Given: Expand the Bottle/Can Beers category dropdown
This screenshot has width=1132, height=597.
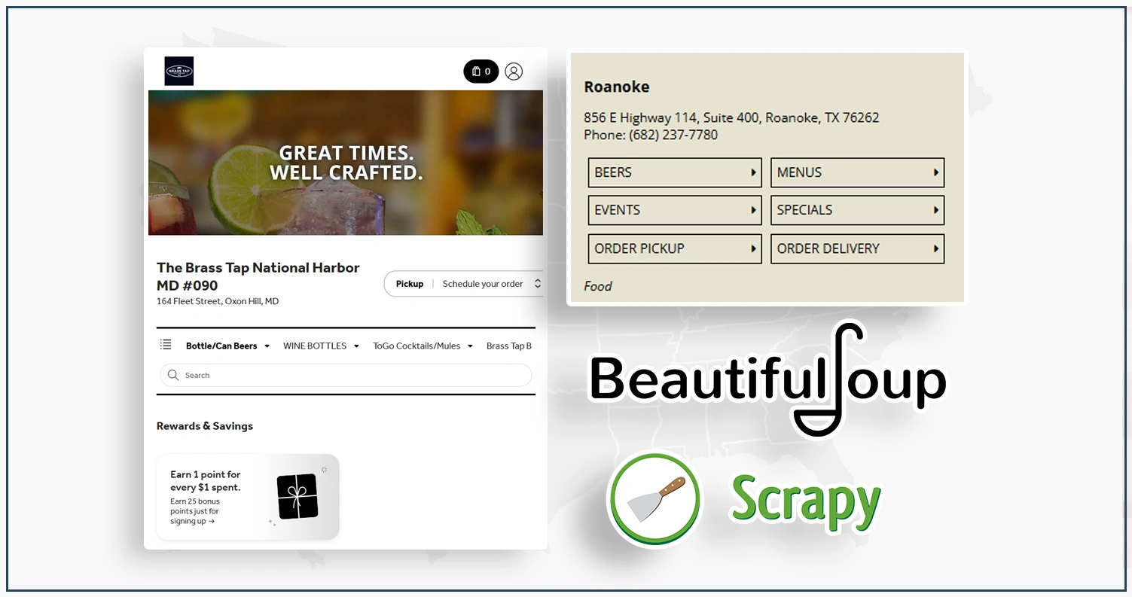Looking at the screenshot, I should pyautogui.click(x=227, y=346).
